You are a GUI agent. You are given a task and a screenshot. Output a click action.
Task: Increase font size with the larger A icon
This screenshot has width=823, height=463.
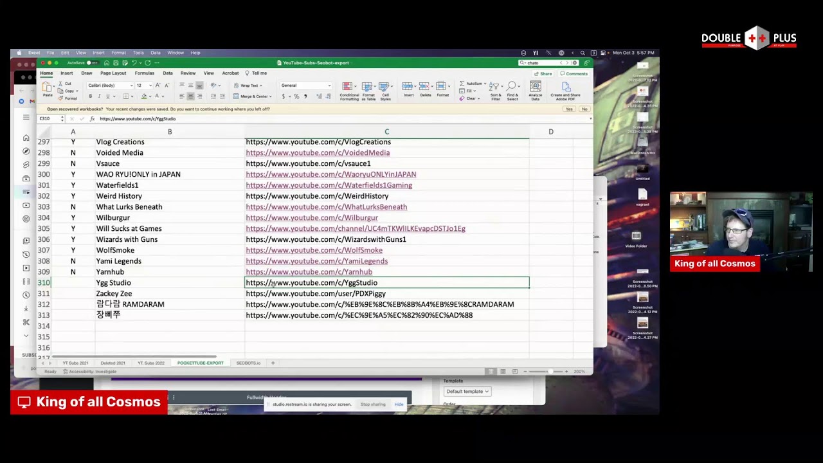158,86
